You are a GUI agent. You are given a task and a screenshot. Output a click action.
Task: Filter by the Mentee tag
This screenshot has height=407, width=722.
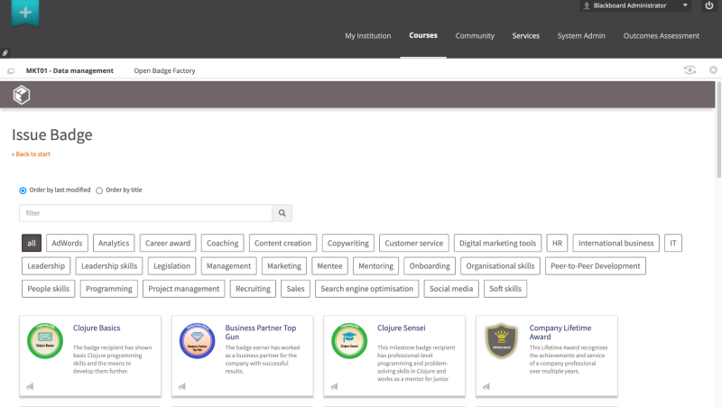329,266
